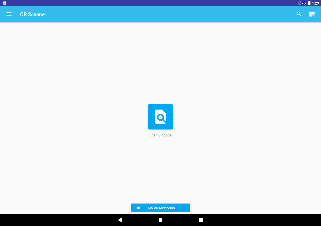Click the 'QR Scanner' app title
Image resolution: width=321 pixels, height=226 pixels.
pos(33,14)
